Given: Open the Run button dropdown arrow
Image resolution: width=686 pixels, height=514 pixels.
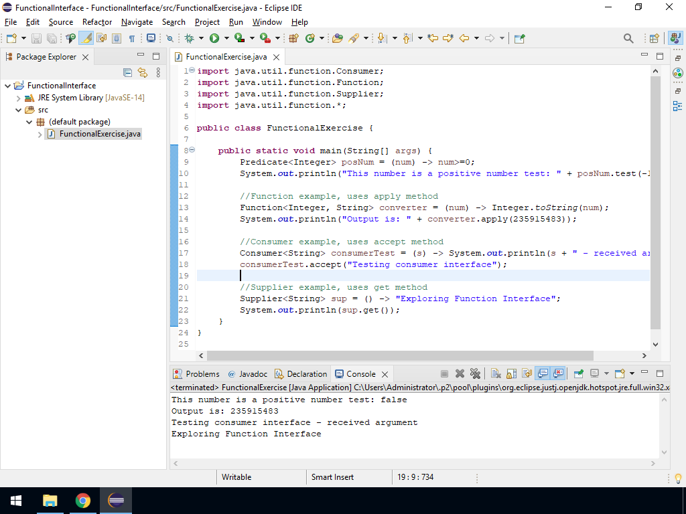Looking at the screenshot, I should [x=226, y=39].
